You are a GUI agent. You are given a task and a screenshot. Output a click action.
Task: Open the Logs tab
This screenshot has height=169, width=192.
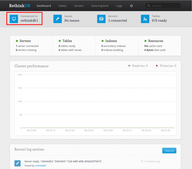[x=119, y=6]
